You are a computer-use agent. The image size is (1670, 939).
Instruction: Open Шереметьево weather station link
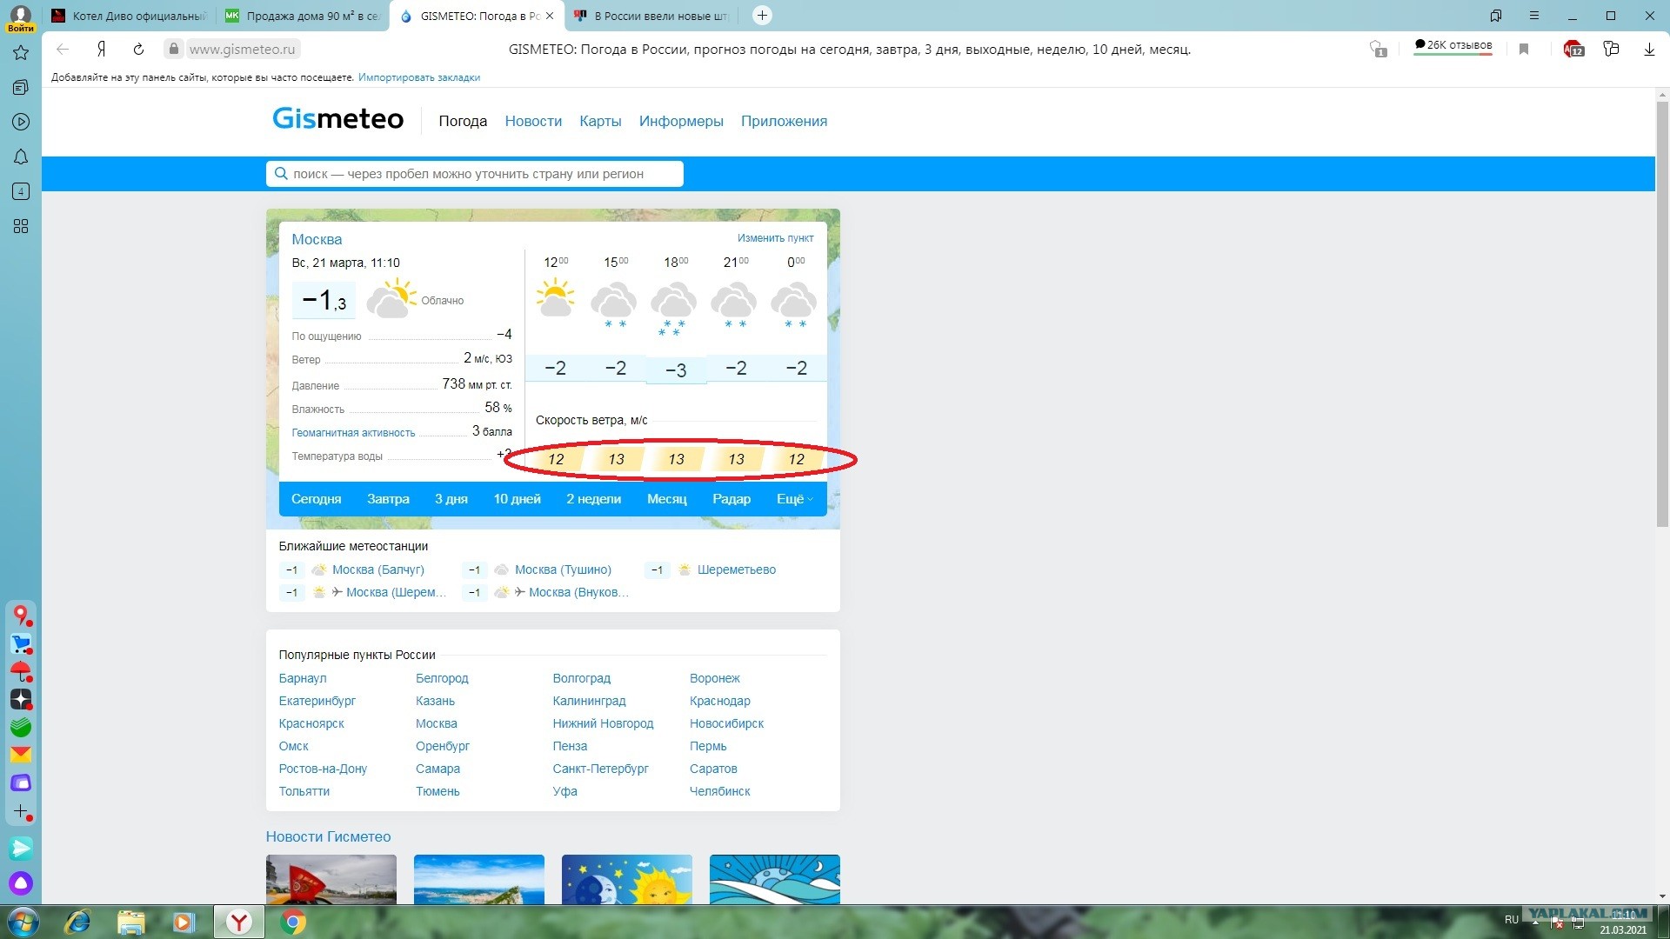point(737,570)
